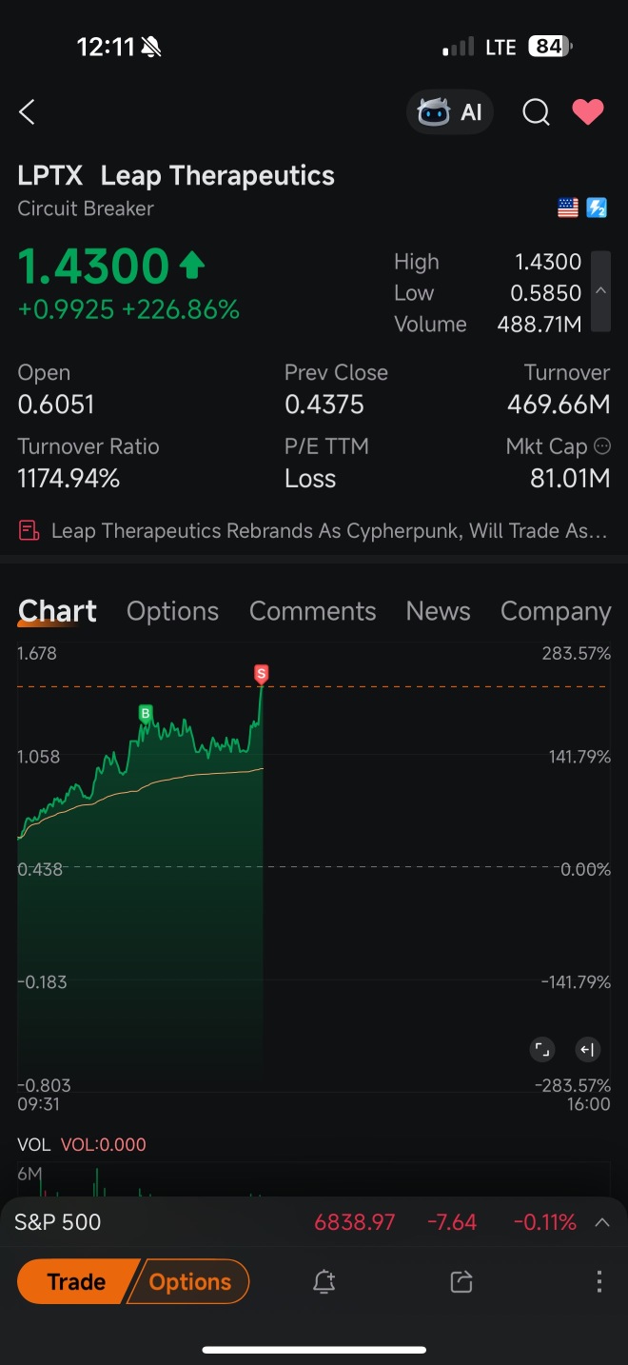Open the News tab

tap(438, 611)
